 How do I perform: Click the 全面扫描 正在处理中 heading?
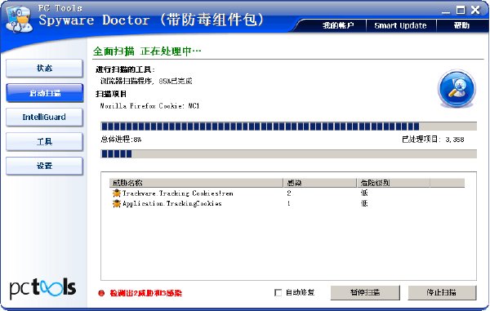pyautogui.click(x=147, y=51)
